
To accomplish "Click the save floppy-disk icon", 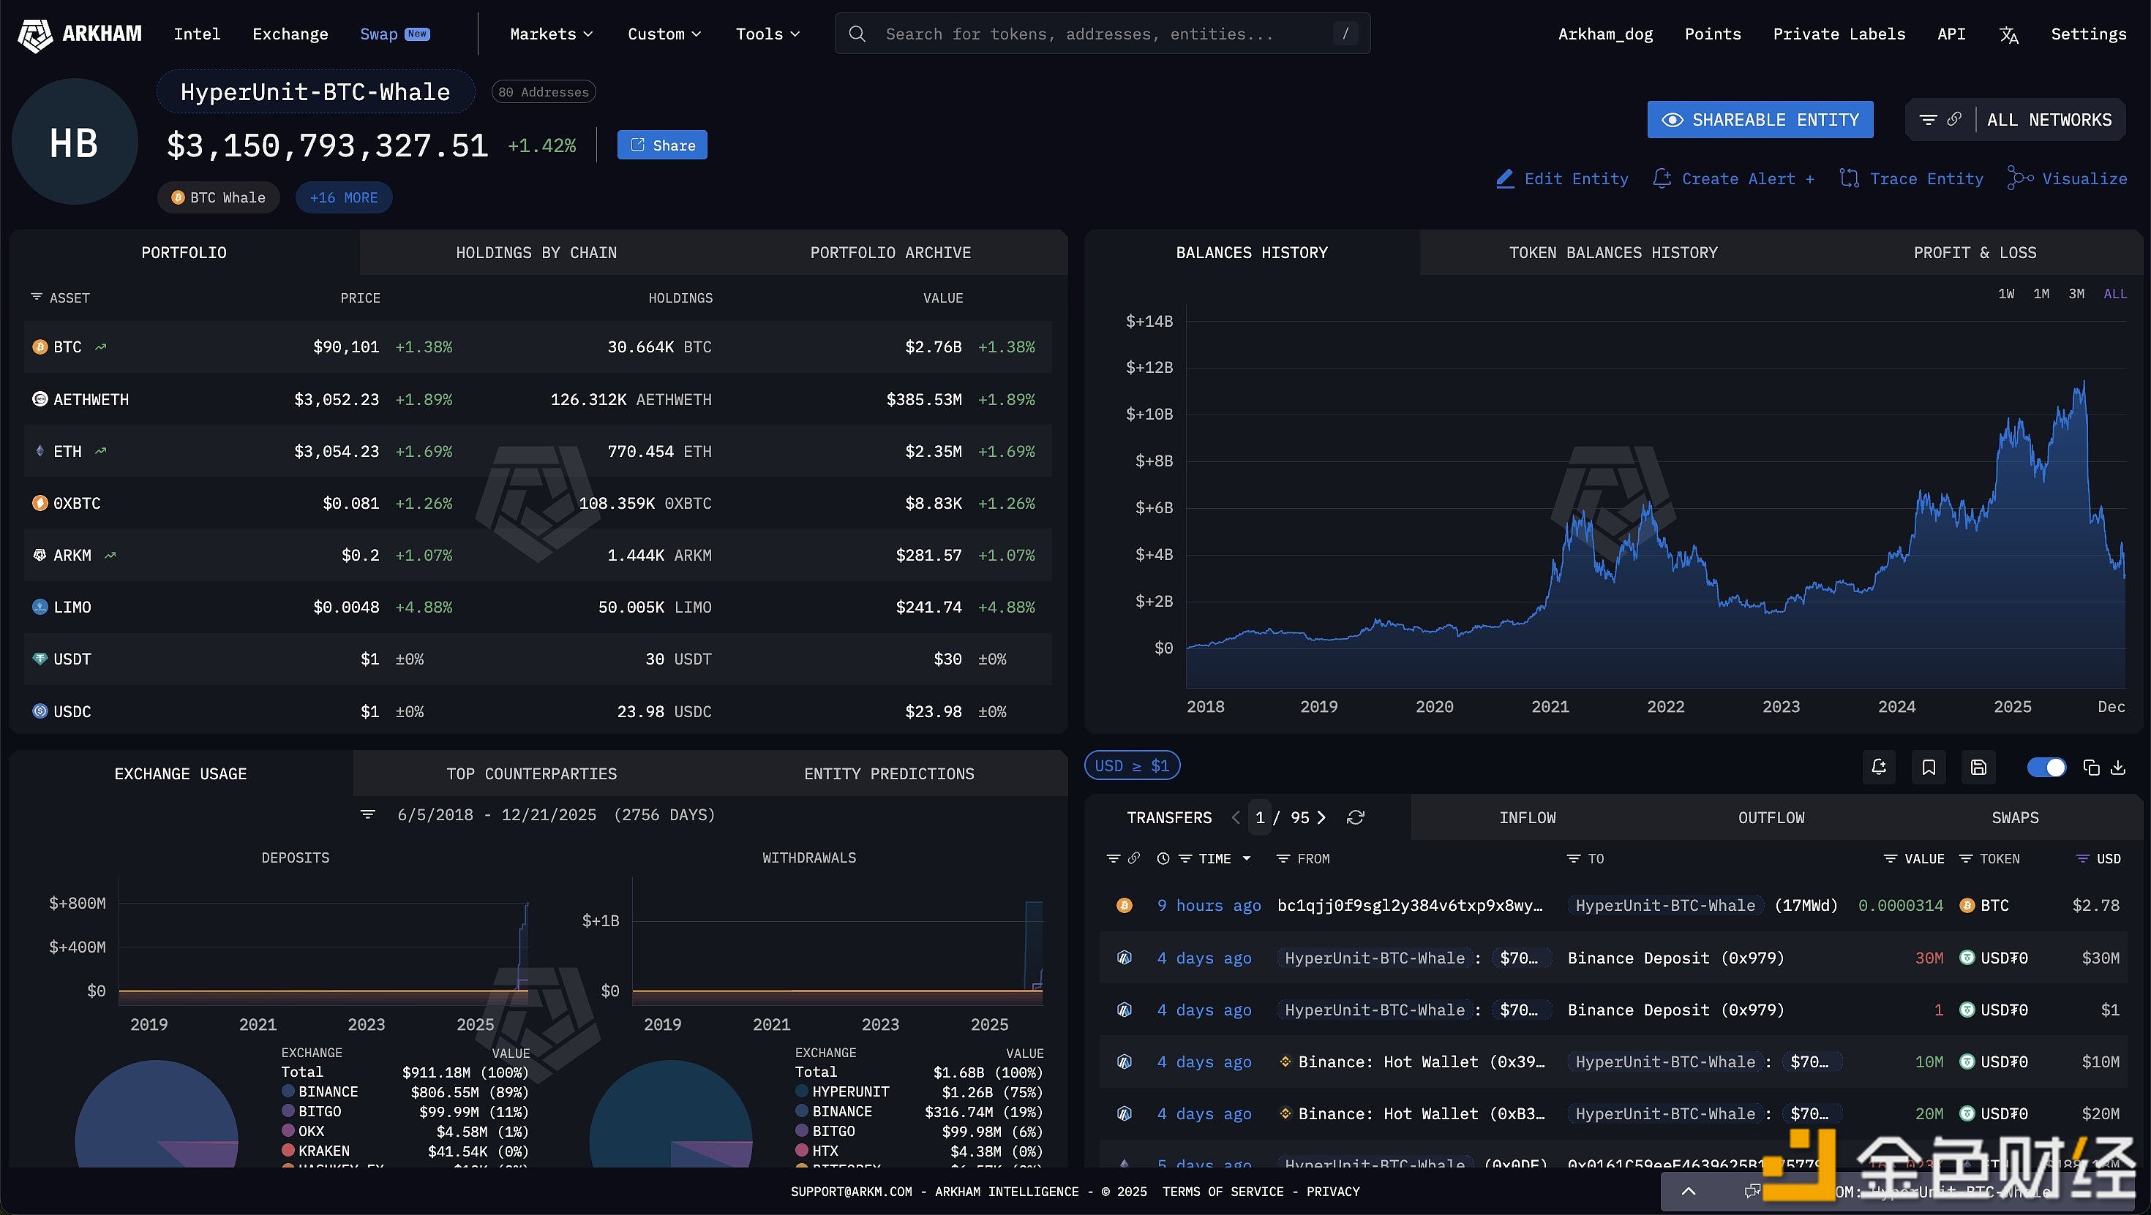I will coord(1978,767).
